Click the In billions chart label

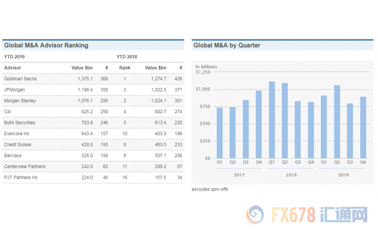[x=206, y=67]
